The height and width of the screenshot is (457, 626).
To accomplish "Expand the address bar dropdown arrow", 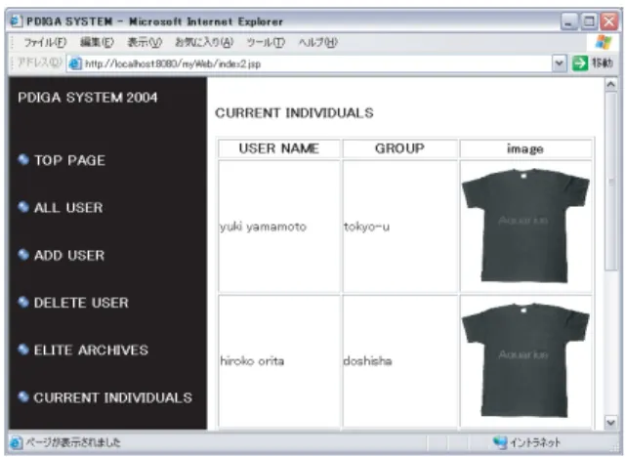I will pos(560,63).
